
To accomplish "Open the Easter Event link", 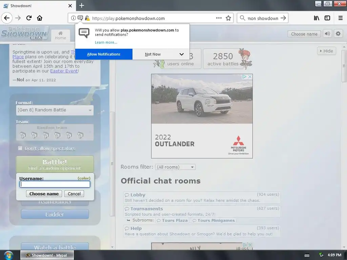I will (64, 71).
